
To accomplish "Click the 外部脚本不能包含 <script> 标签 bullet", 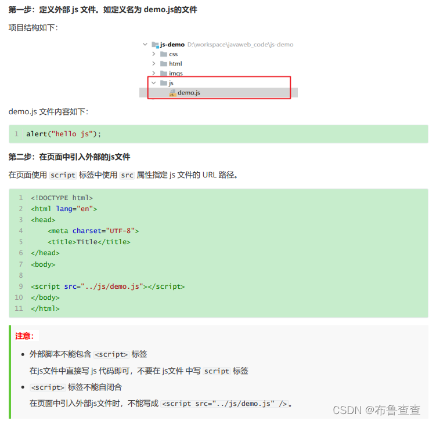I will pyautogui.click(x=88, y=354).
